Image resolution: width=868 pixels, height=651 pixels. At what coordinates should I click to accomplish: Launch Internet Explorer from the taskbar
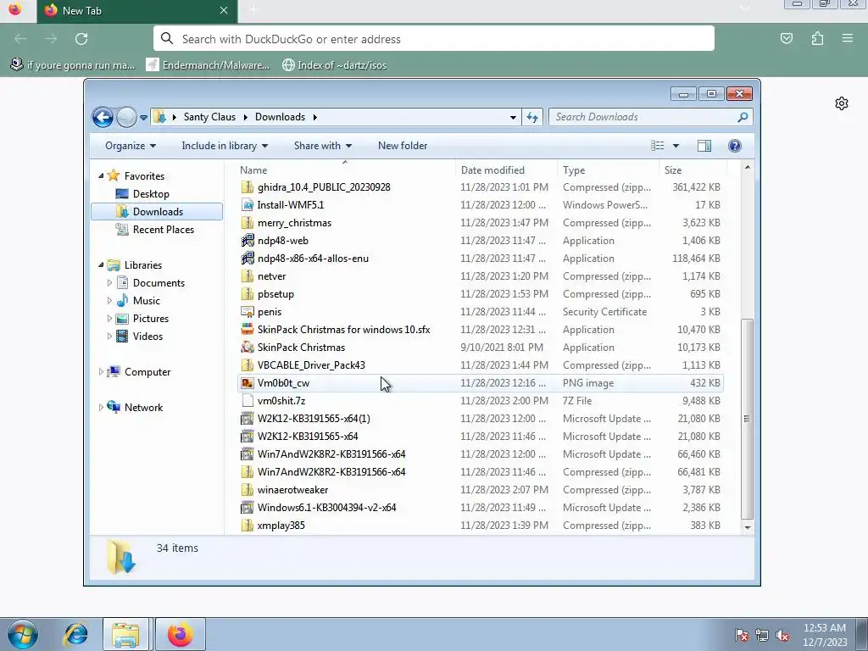[75, 634]
